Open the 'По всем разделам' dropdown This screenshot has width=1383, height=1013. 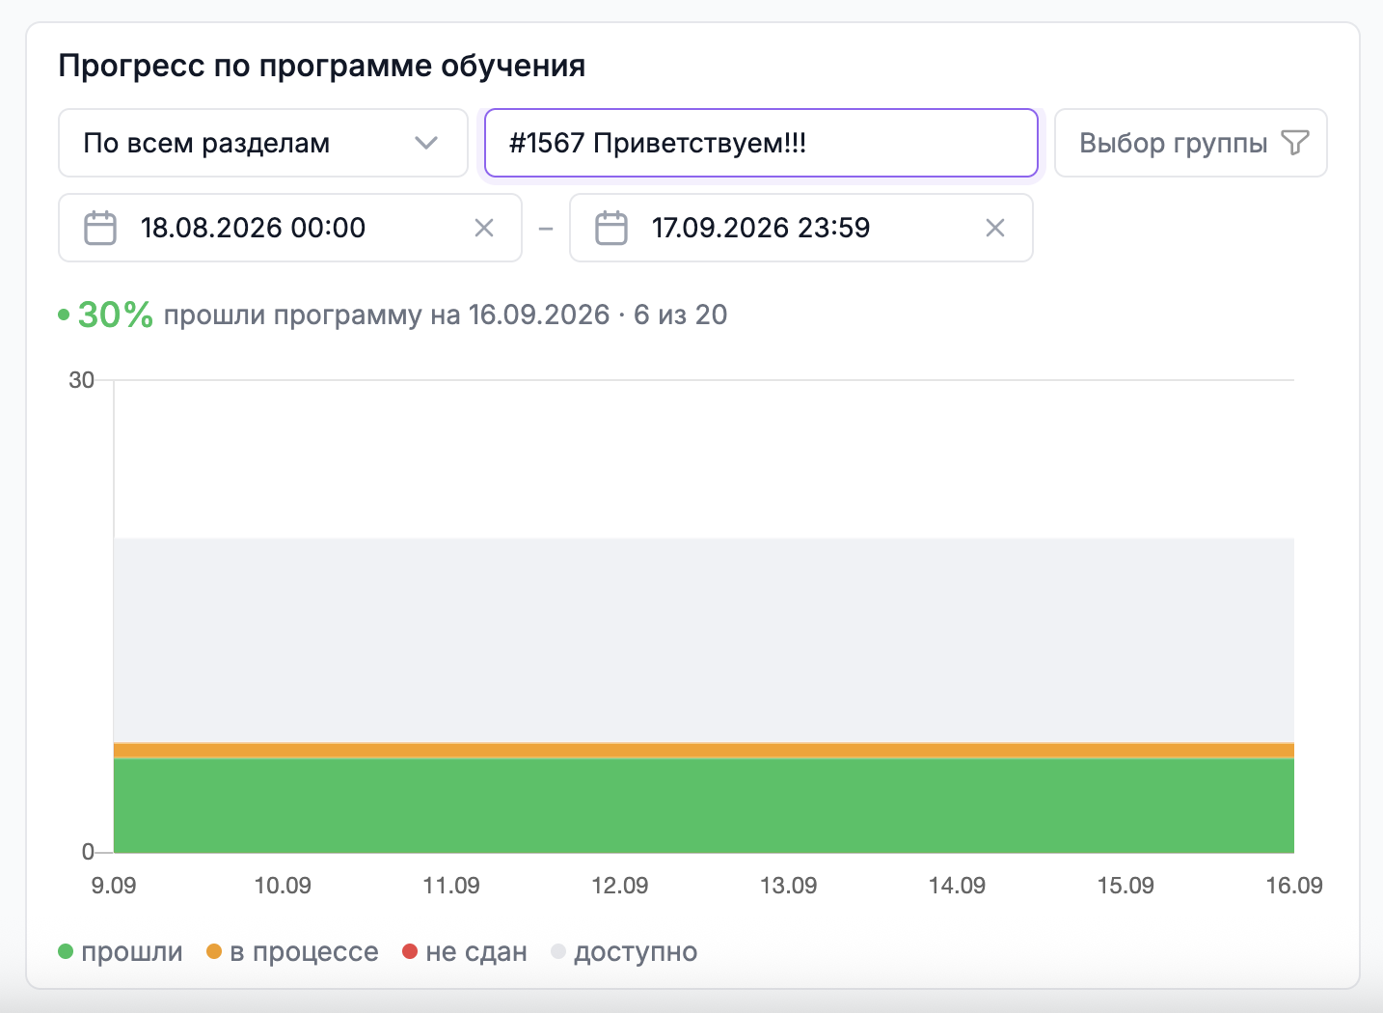[x=263, y=143]
